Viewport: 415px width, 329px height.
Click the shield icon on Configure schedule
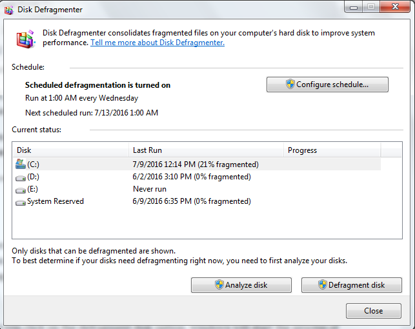click(290, 85)
